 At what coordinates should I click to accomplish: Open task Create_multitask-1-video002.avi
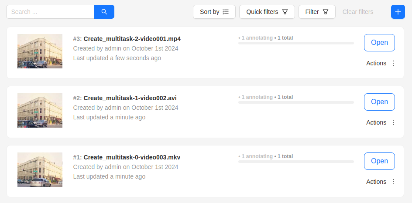click(x=379, y=102)
